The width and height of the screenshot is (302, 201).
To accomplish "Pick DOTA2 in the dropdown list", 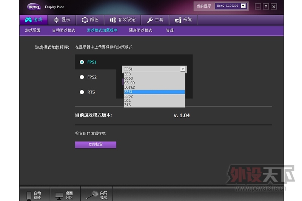I will [129, 87].
